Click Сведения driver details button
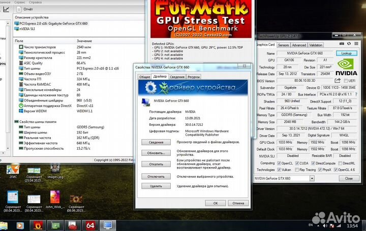 [x=156, y=142]
